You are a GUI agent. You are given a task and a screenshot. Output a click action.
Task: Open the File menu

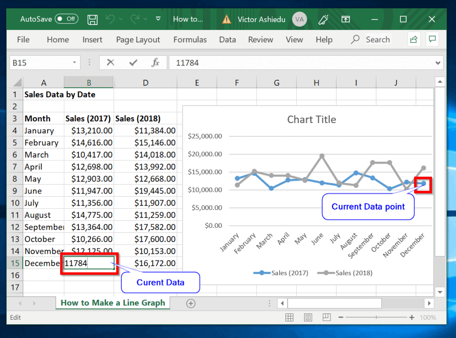pyautogui.click(x=23, y=39)
